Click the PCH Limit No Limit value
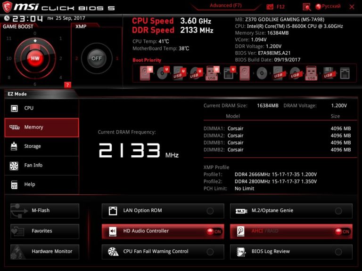362x271 pixels. 244,189
